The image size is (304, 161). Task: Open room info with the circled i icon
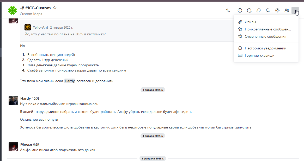tap(240, 10)
